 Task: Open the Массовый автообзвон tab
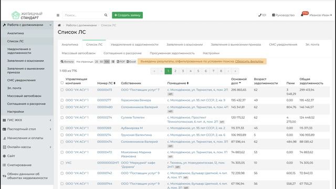click(x=78, y=53)
